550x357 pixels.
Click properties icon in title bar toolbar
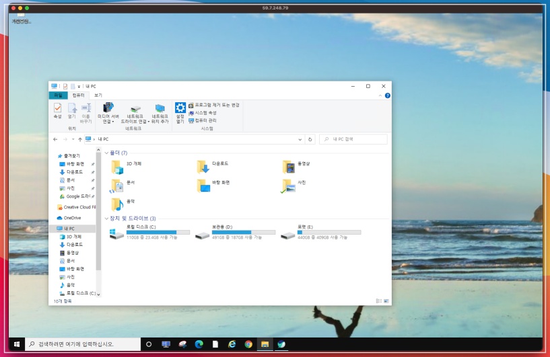(x=65, y=86)
